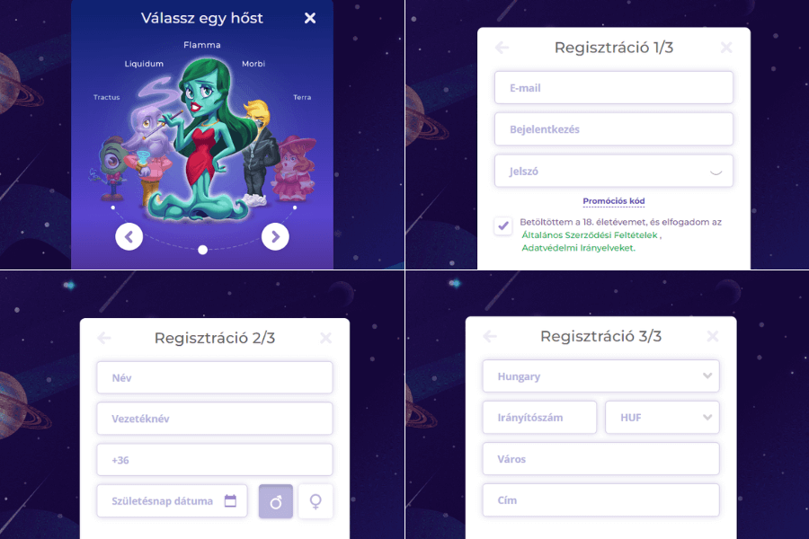The width and height of the screenshot is (809, 539).
Task: Go back from Regisztráció 1/3 with arrow
Action: coord(502,48)
